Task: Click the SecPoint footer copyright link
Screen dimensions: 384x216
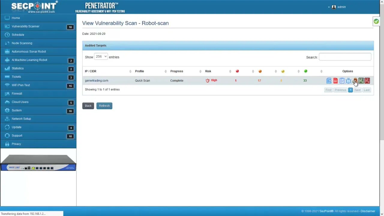Action: pyautogui.click(x=326, y=211)
